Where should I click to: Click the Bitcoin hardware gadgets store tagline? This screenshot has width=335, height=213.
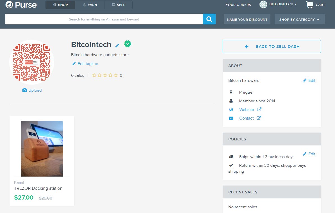pyautogui.click(x=100, y=55)
